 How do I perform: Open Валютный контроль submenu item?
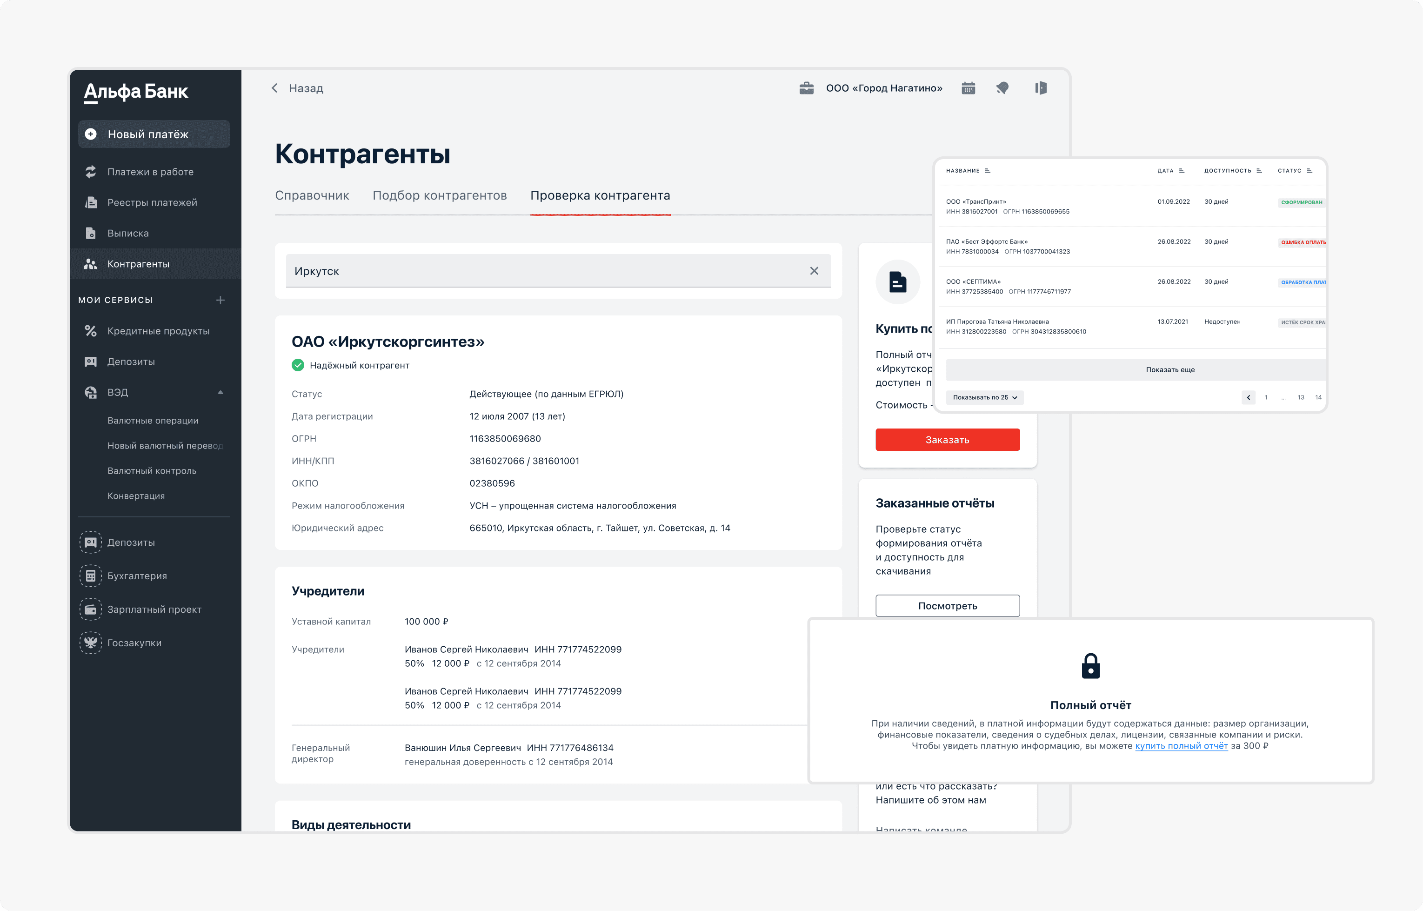151,471
